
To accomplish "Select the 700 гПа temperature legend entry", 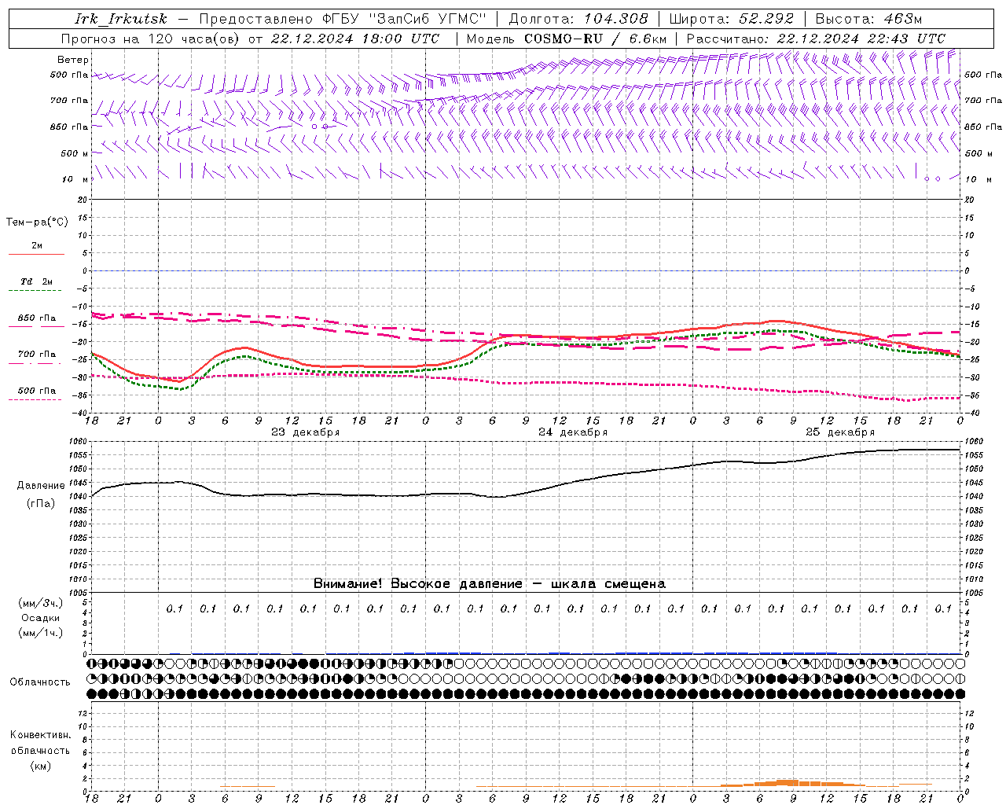I will pos(37,355).
